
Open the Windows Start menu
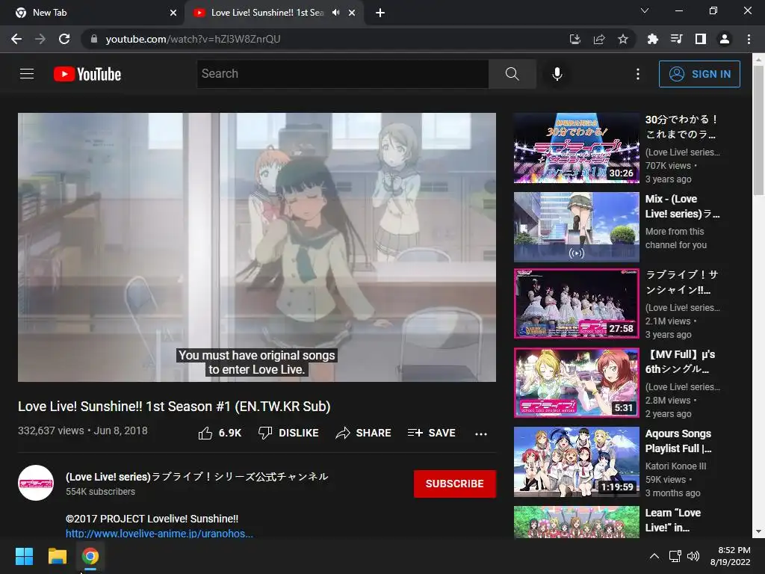[x=24, y=556]
